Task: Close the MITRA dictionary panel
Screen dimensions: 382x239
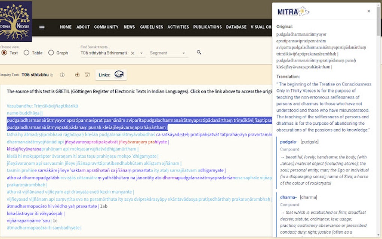Action: 368,11
